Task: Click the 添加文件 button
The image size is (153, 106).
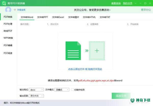Action: 121,96
